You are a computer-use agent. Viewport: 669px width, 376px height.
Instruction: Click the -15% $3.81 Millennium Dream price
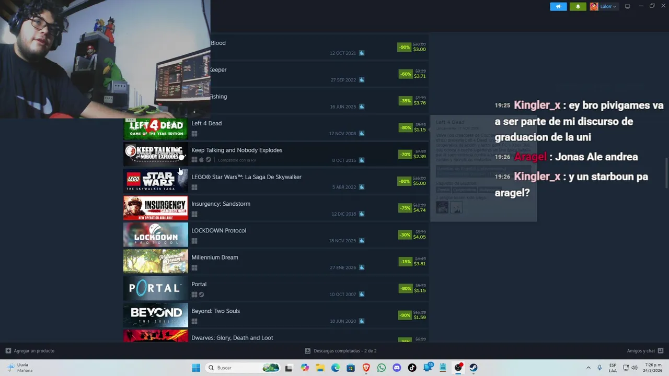tap(412, 262)
